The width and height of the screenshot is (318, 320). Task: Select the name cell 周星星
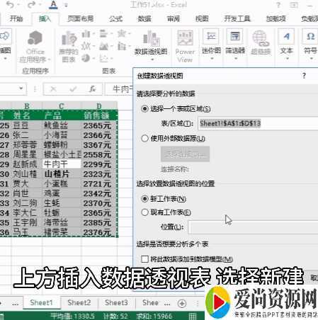coord(27,154)
